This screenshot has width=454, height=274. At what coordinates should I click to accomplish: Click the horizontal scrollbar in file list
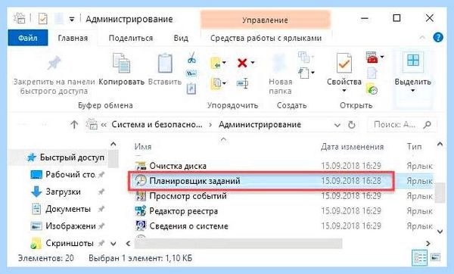238,243
